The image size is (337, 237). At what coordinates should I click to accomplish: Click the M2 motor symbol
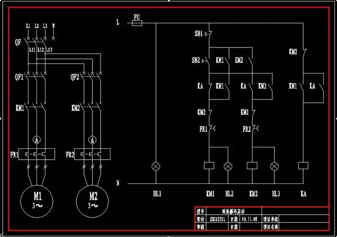[93, 199]
